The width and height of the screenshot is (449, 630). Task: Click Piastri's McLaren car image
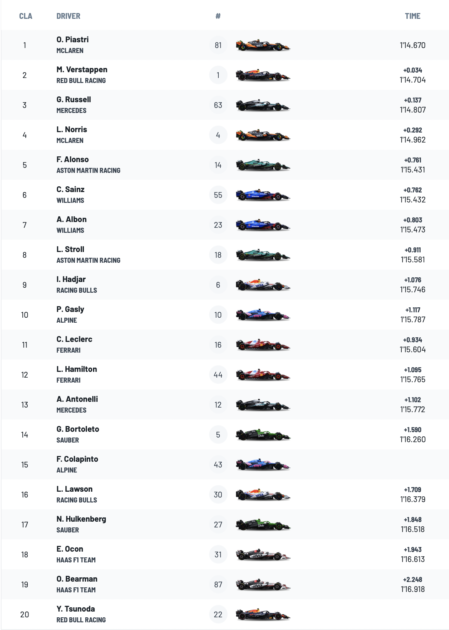click(263, 45)
